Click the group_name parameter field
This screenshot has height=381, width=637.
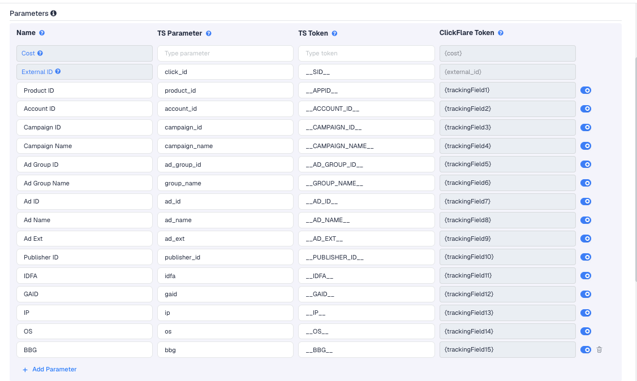[x=226, y=183]
